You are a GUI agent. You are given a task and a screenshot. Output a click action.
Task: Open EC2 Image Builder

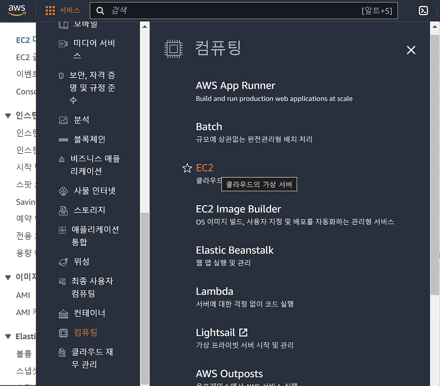point(238,209)
